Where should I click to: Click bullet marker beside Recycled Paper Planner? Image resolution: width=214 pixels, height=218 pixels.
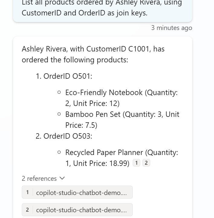point(59,152)
